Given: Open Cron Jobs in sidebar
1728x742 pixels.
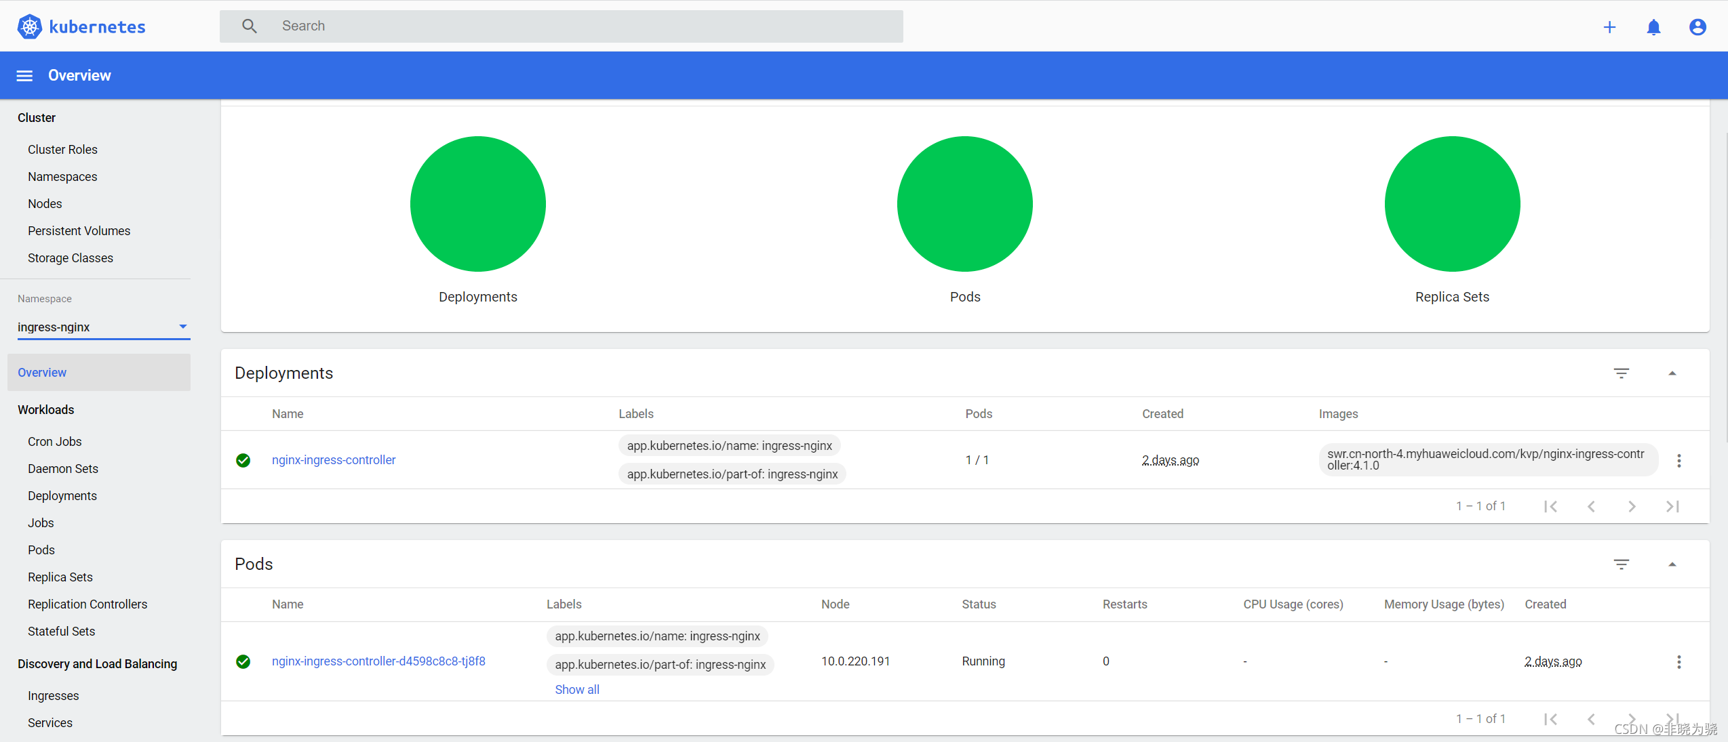Looking at the screenshot, I should click(54, 441).
